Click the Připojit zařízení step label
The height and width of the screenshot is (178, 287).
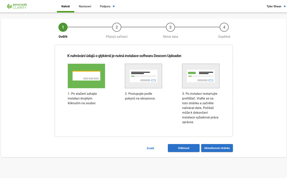tap(117, 37)
